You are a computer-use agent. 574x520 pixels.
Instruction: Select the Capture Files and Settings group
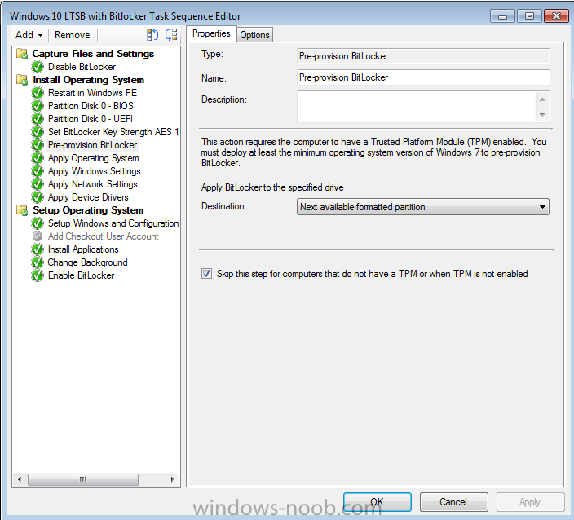click(93, 54)
